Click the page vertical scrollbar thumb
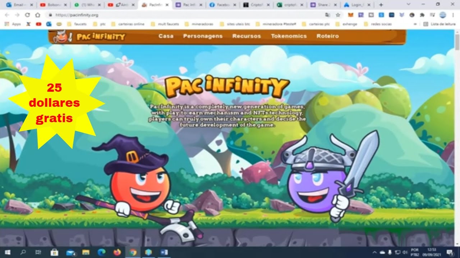 457,42
